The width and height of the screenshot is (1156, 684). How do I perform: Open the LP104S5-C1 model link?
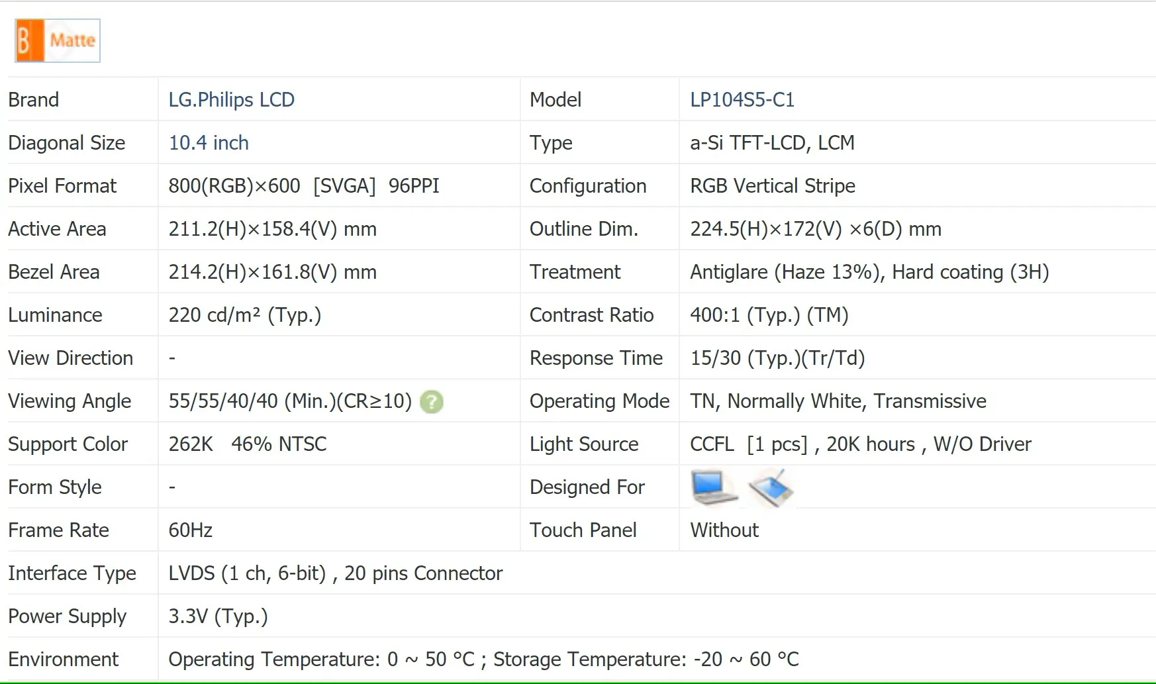[742, 100]
